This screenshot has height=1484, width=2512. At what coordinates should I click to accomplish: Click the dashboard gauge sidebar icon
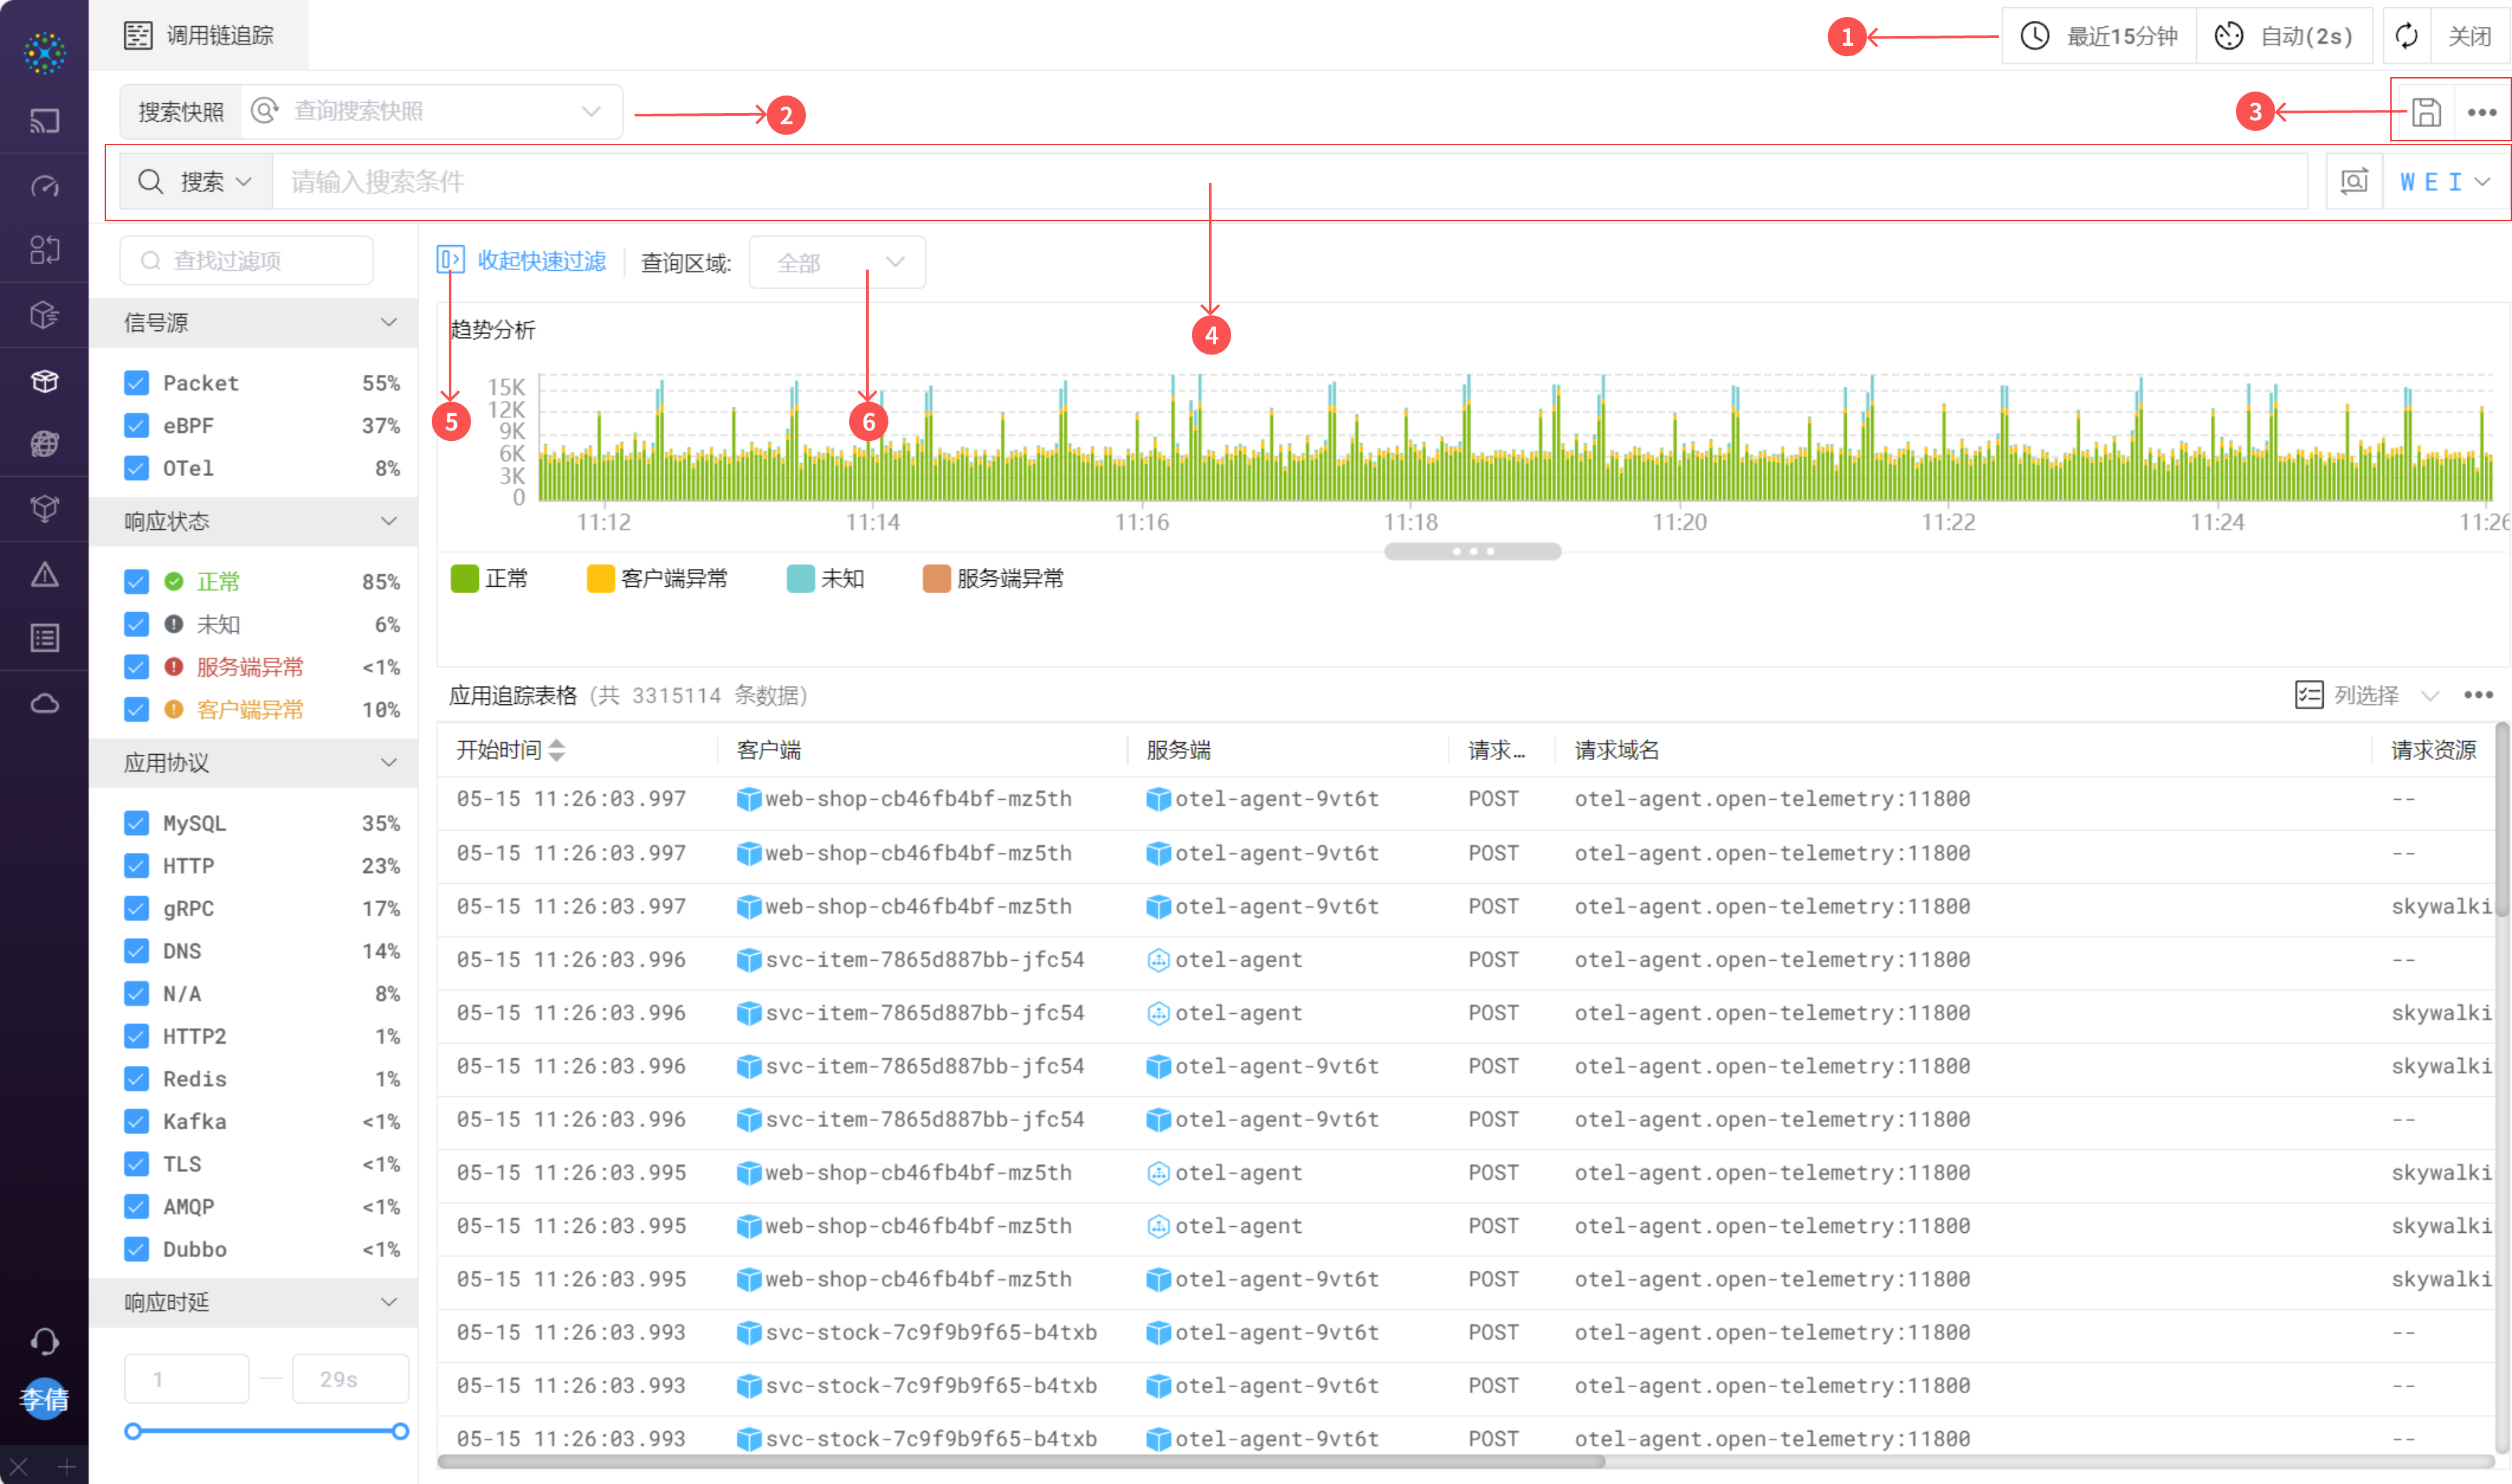click(44, 186)
